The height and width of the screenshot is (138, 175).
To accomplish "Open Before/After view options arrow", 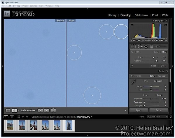I will tap(19, 110).
